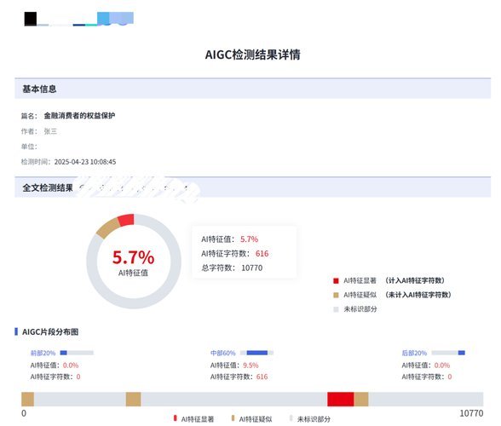Viewport: 501px width, 426px height.
Task: Select the AIGC片段分布图 heading
Action: click(x=50, y=331)
